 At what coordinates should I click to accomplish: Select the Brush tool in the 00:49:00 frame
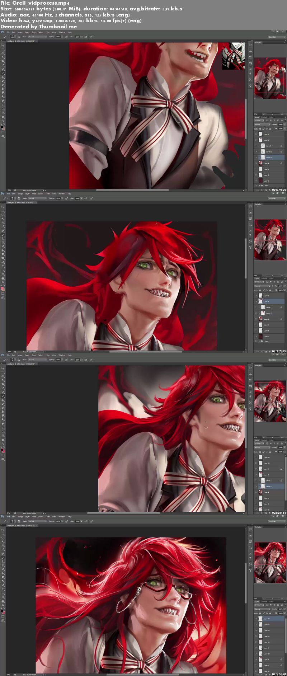[3, 73]
